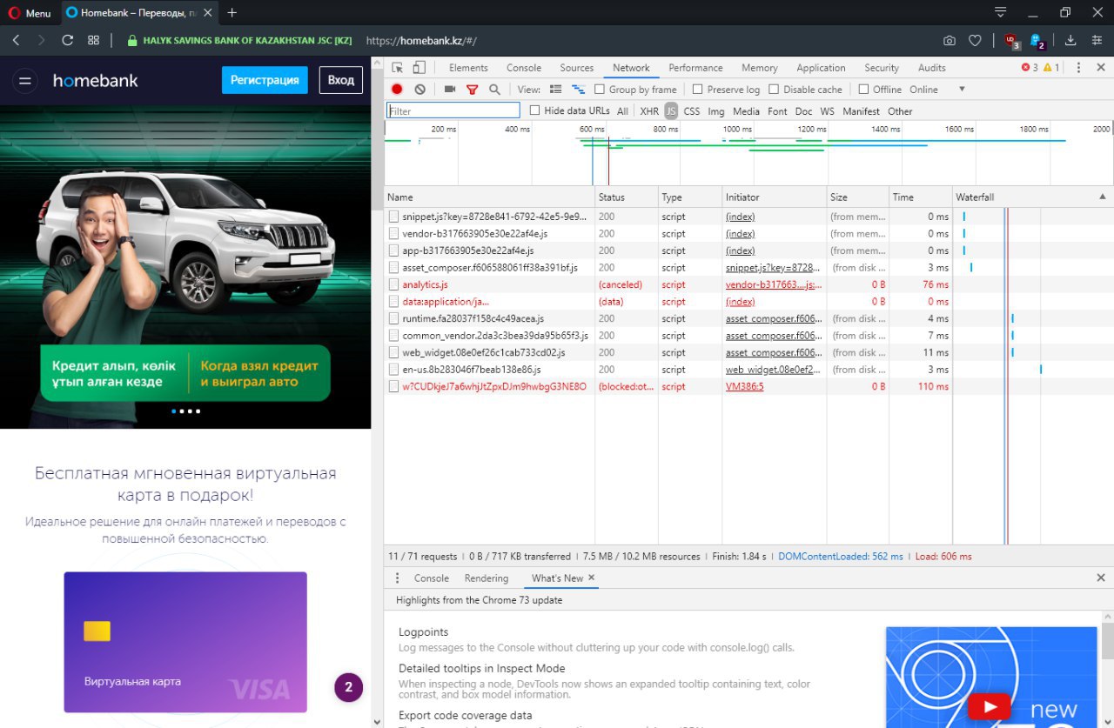Switch to the Application tab
This screenshot has height=728, width=1114.
pyautogui.click(x=821, y=68)
